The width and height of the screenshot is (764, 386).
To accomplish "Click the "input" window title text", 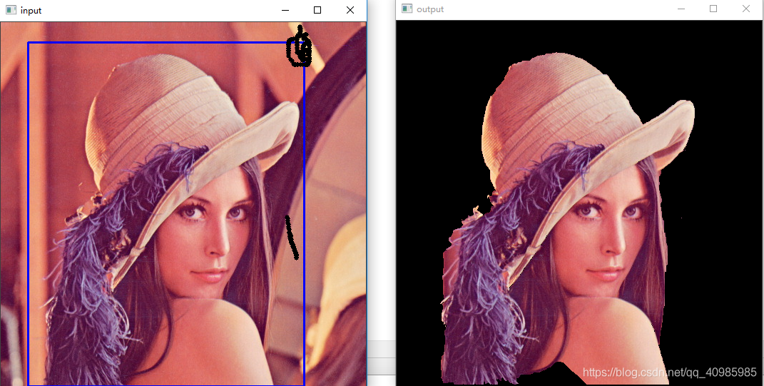I will pos(31,11).
